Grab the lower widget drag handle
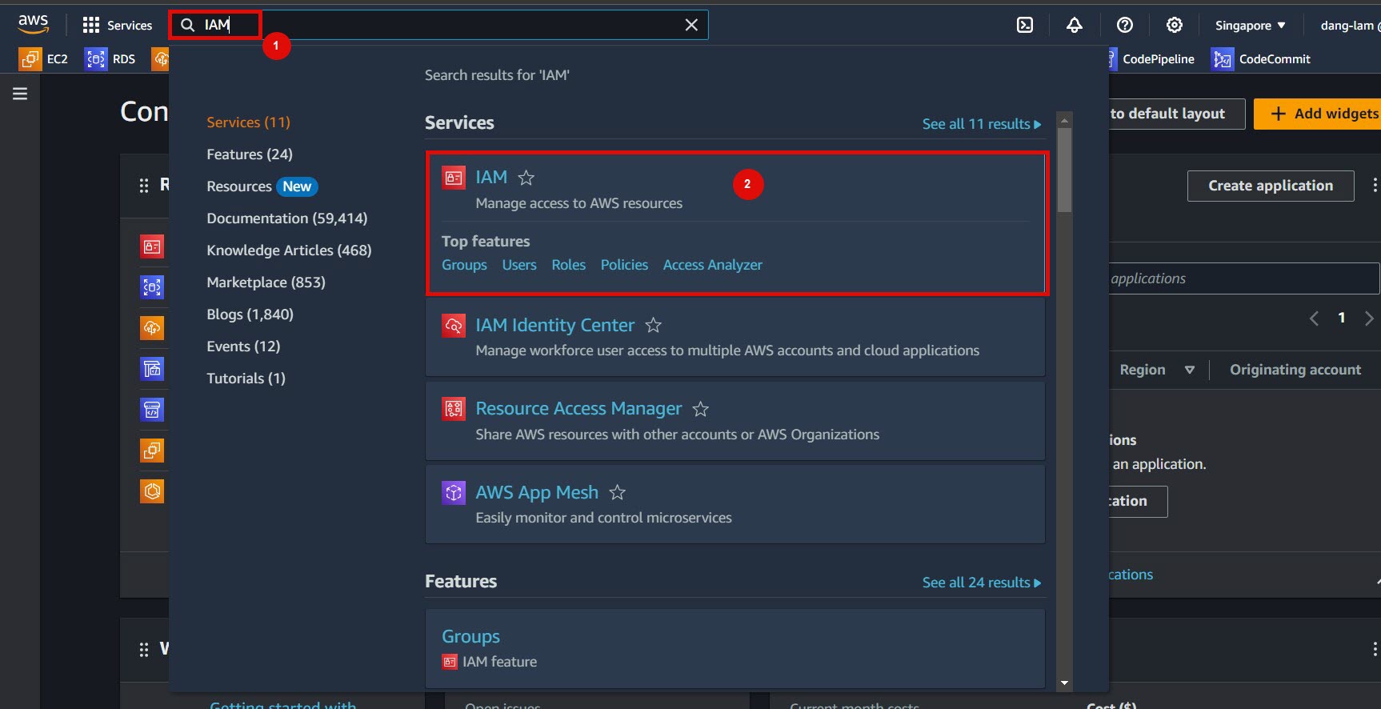Image resolution: width=1381 pixels, height=709 pixels. click(x=144, y=650)
